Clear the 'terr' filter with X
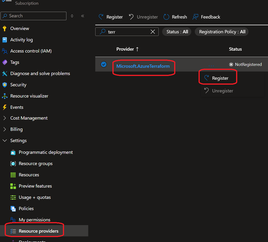Screen dimensions: 268x242 pos(153,32)
